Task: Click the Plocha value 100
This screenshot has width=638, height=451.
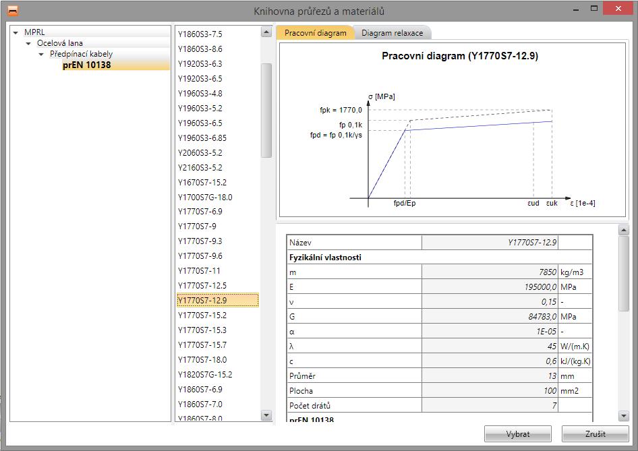Action: pyautogui.click(x=490, y=391)
